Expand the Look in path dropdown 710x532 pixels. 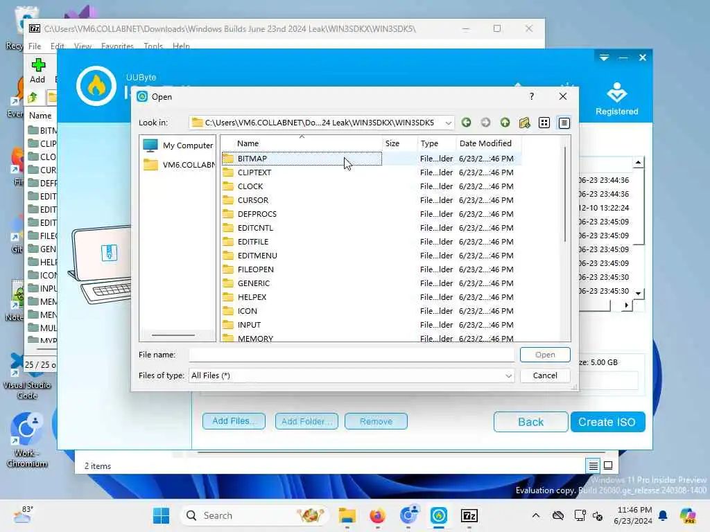click(448, 123)
